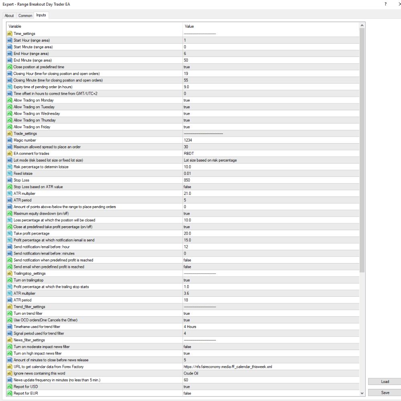
Task: Click the Crude Oil ignore-word value
Action: pos(191,373)
